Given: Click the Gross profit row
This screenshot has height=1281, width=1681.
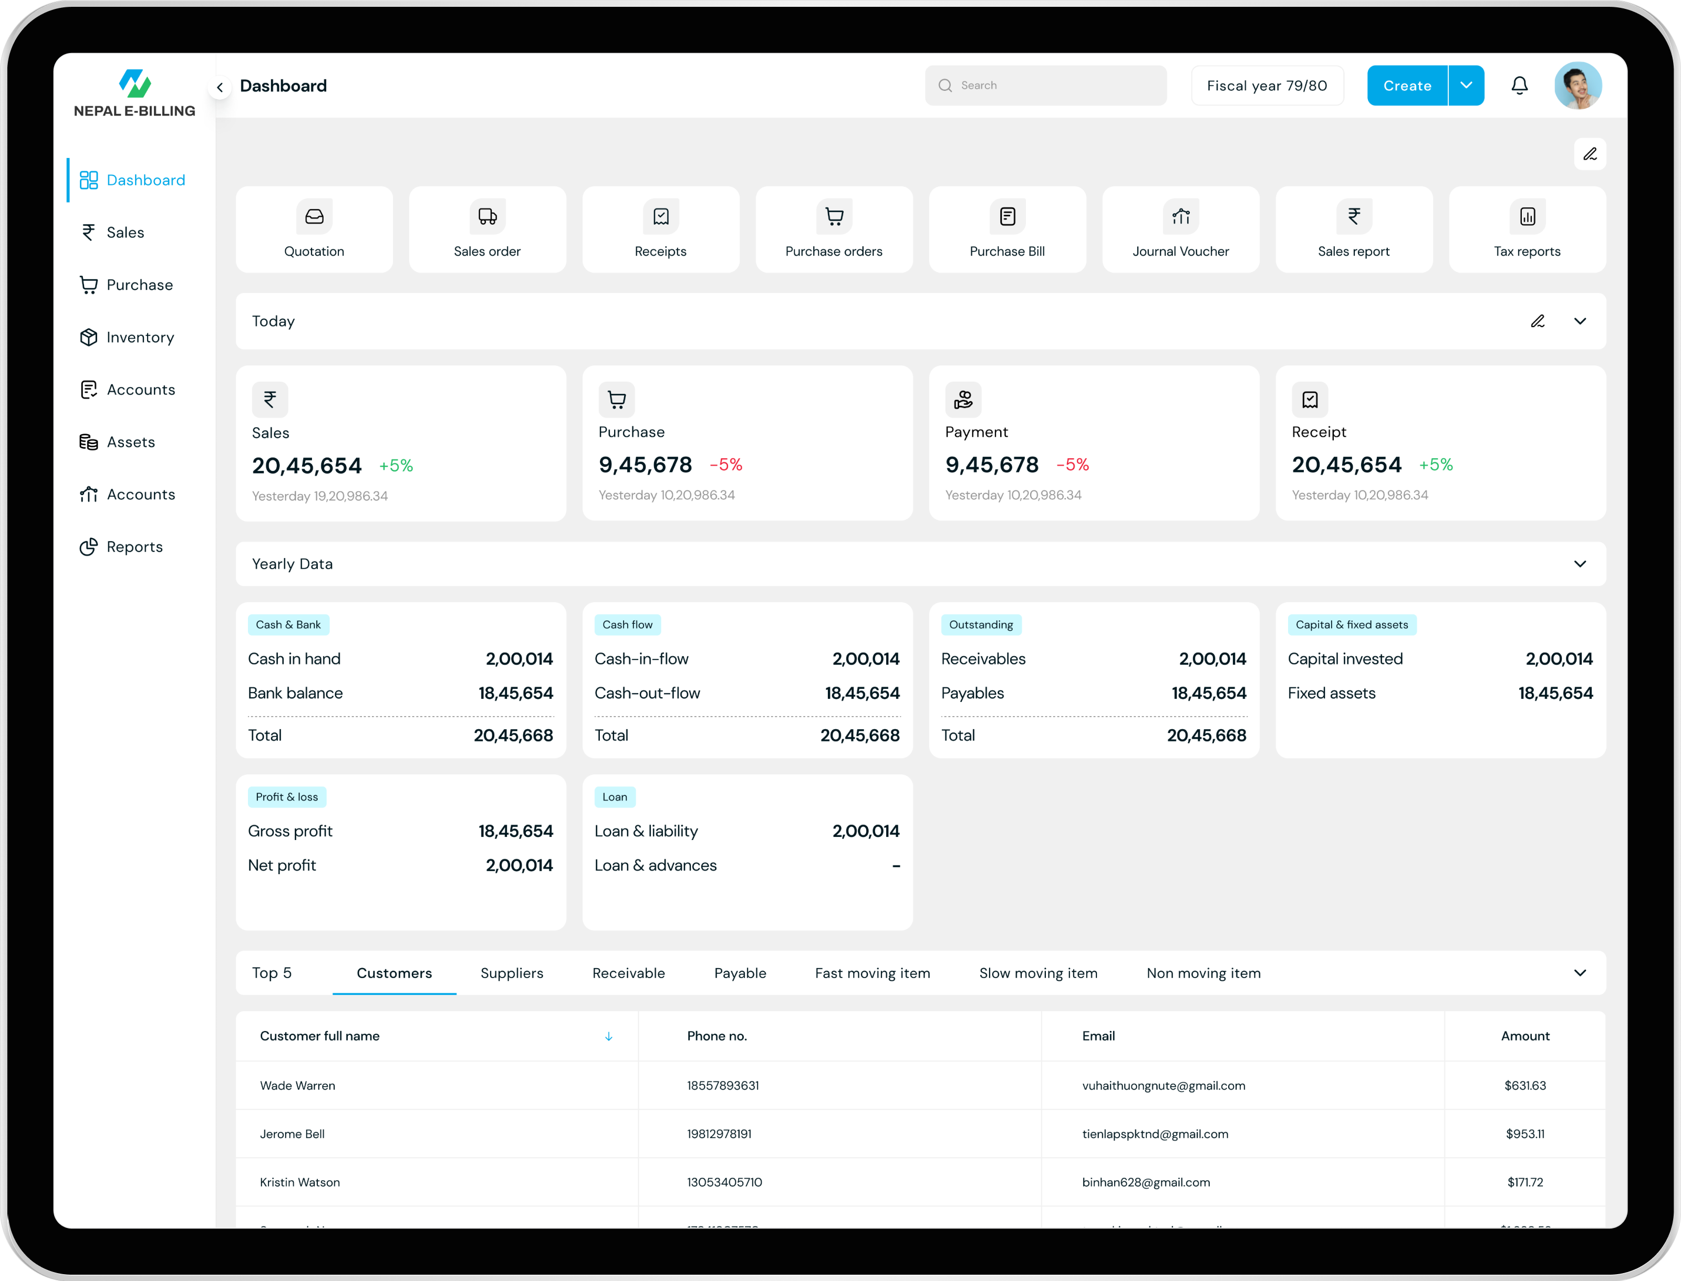Looking at the screenshot, I should click(x=400, y=831).
